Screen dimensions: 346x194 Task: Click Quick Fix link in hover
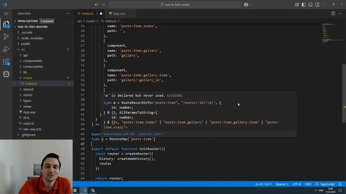151,134
